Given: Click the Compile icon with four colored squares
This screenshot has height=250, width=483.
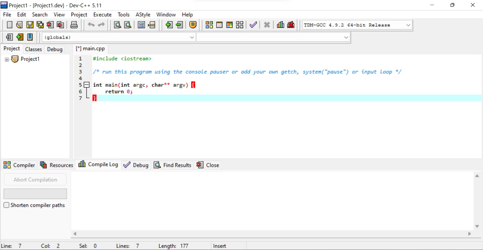Looking at the screenshot, I should [x=209, y=25].
